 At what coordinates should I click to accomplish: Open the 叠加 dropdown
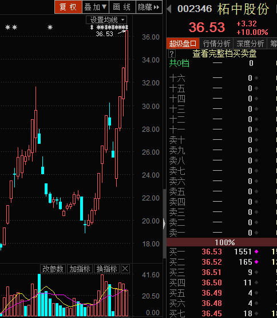pyautogui.click(x=96, y=7)
